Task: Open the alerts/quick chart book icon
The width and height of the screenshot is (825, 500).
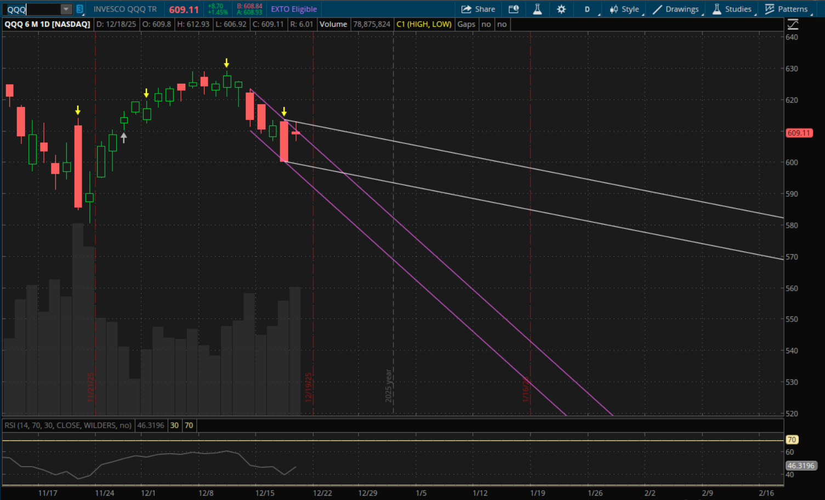Action: click(513, 9)
